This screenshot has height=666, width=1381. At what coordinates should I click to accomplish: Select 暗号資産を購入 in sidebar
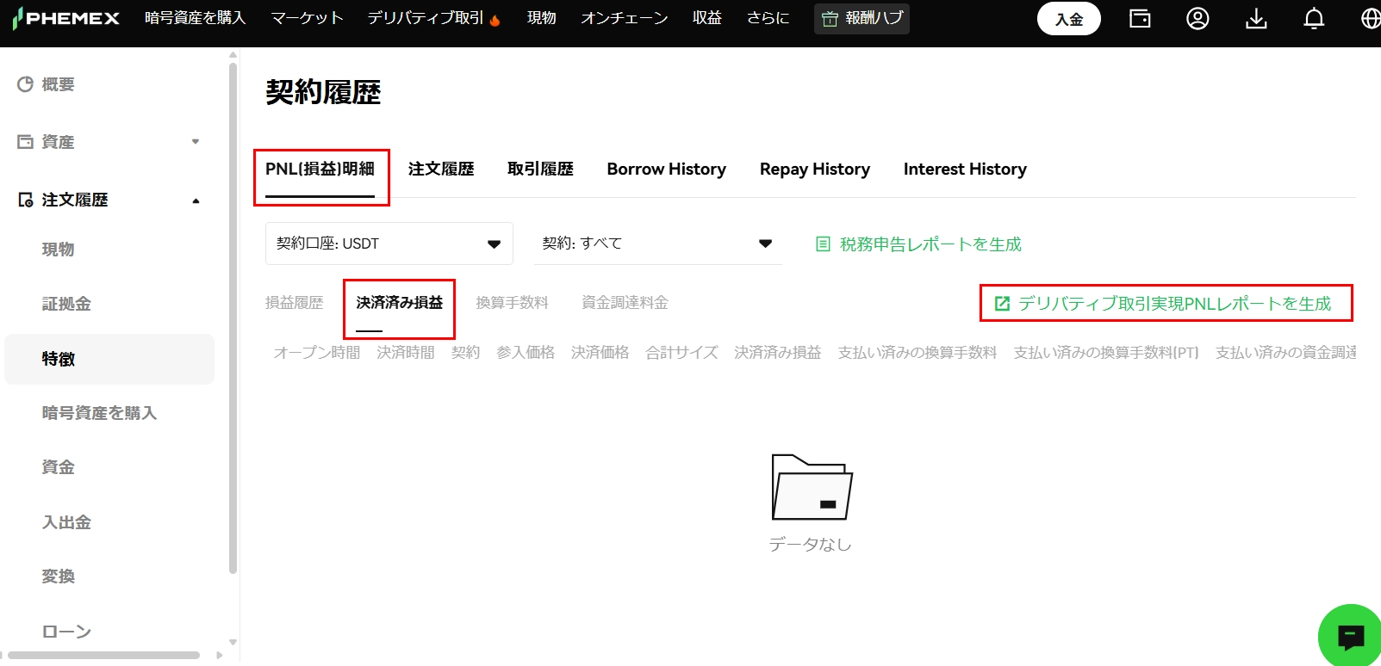pos(99,413)
